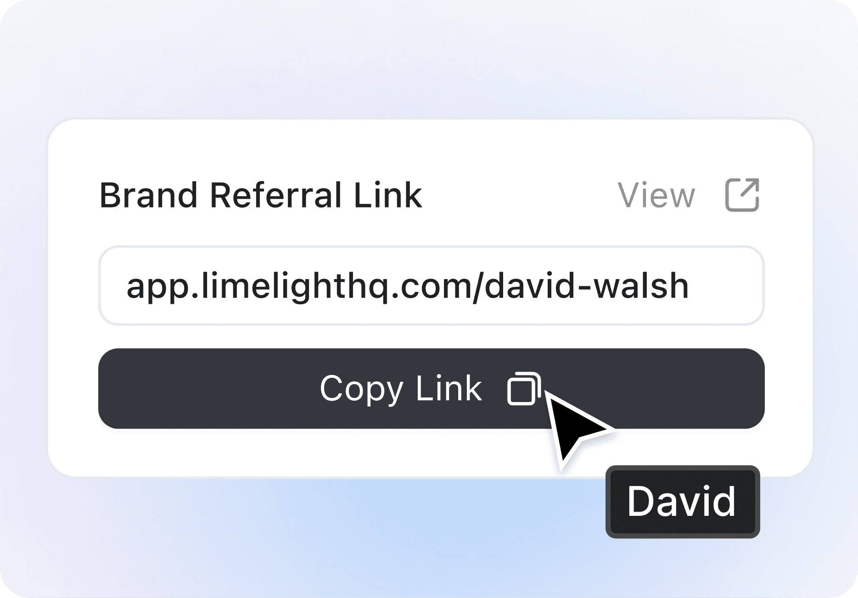This screenshot has width=858, height=598.
Task: Open the external link arrow icon
Action: [742, 195]
